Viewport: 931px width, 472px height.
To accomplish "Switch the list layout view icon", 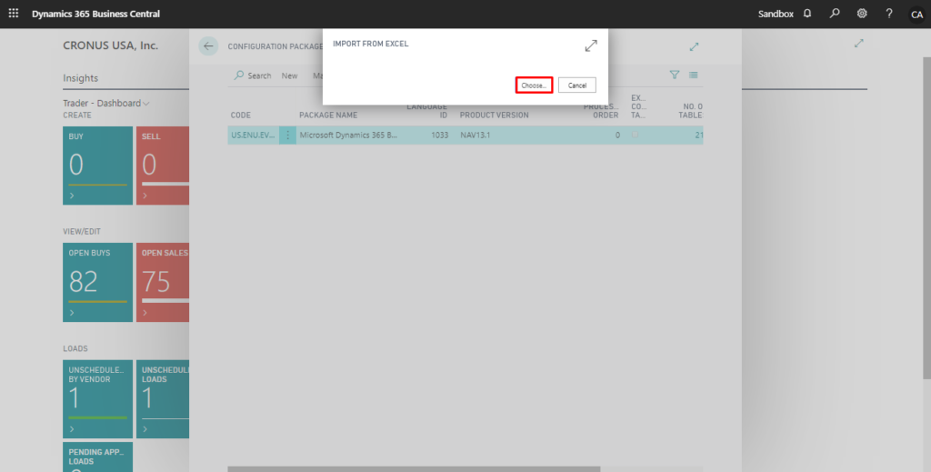I will (x=694, y=75).
